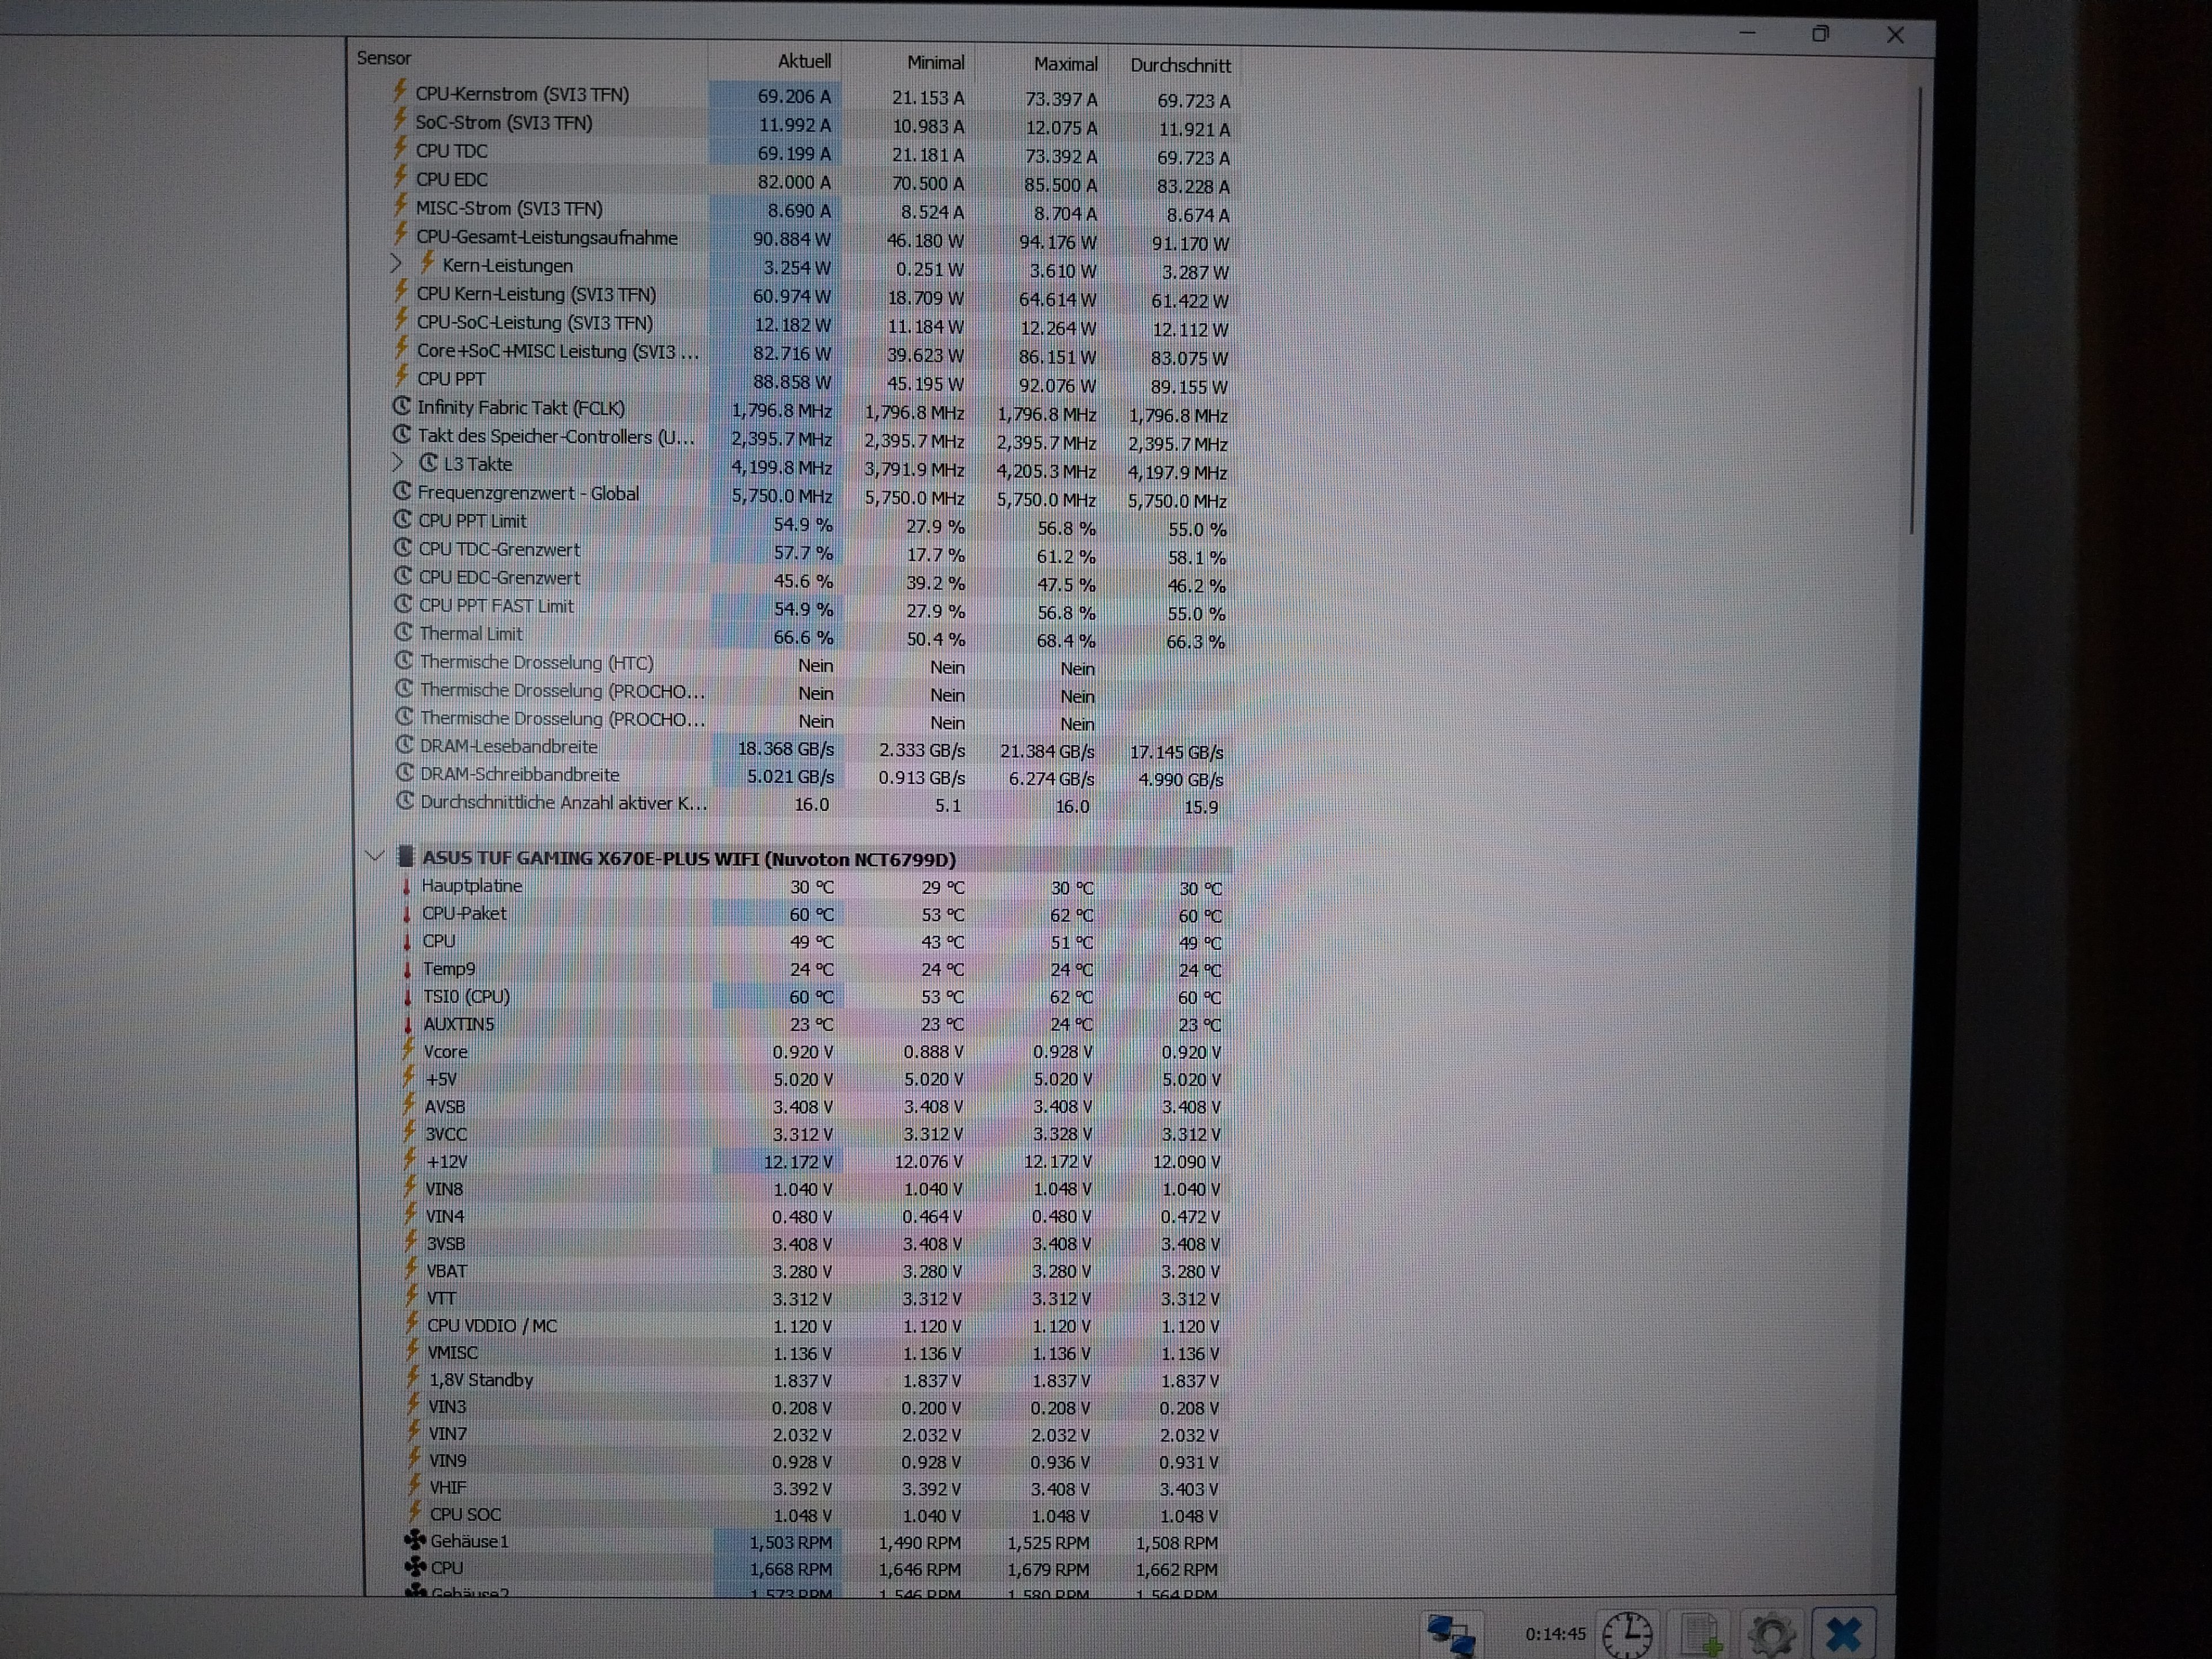
Task: Click the Sensor column header
Action: [384, 57]
